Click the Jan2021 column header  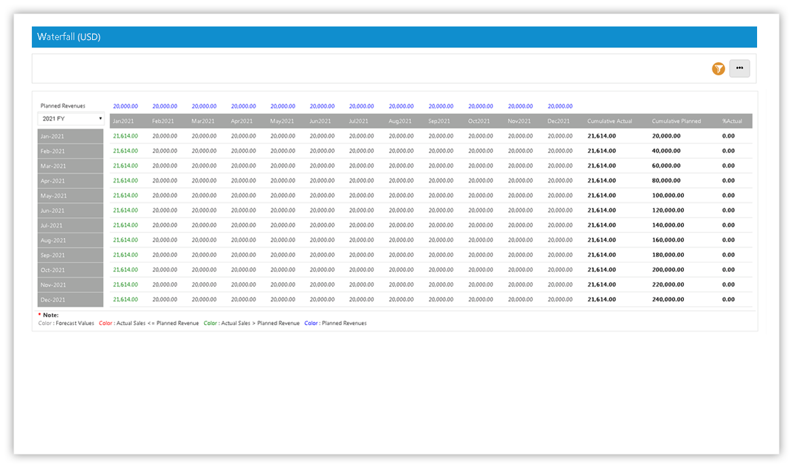[125, 121]
